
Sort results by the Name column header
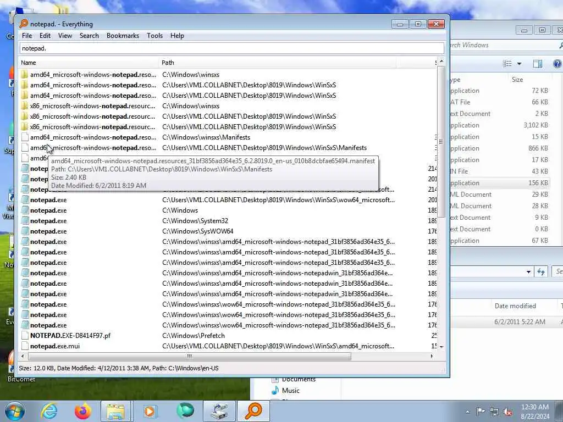click(x=89, y=63)
